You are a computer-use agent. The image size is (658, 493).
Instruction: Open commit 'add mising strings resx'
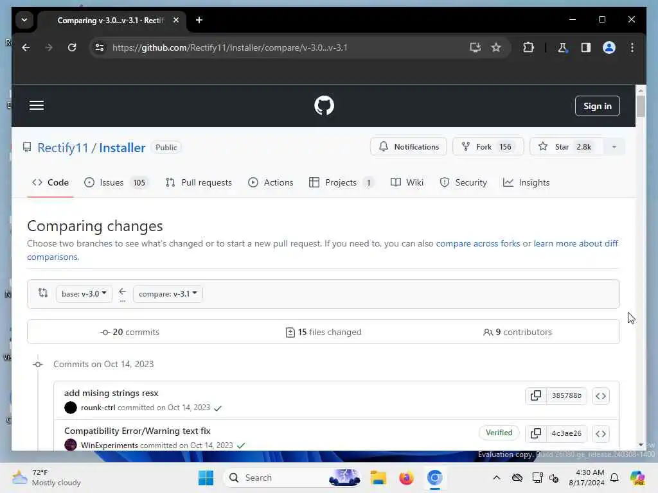111,394
